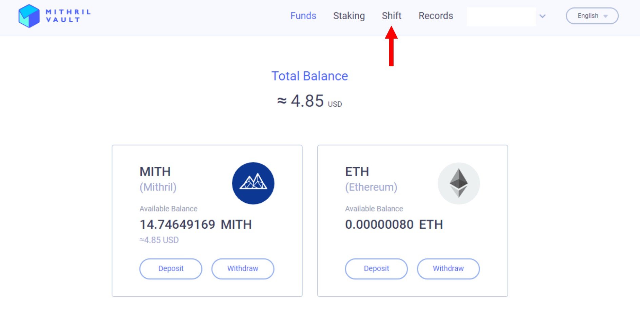Click the Ethereum diamond coin icon

459,183
